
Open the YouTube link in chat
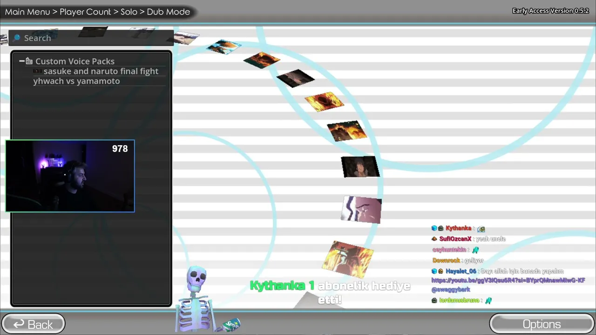[x=508, y=281]
